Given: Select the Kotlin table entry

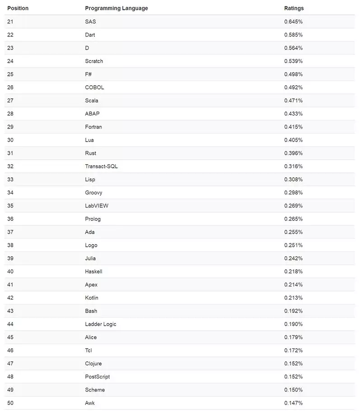Looking at the screenshot, I should point(92,298).
